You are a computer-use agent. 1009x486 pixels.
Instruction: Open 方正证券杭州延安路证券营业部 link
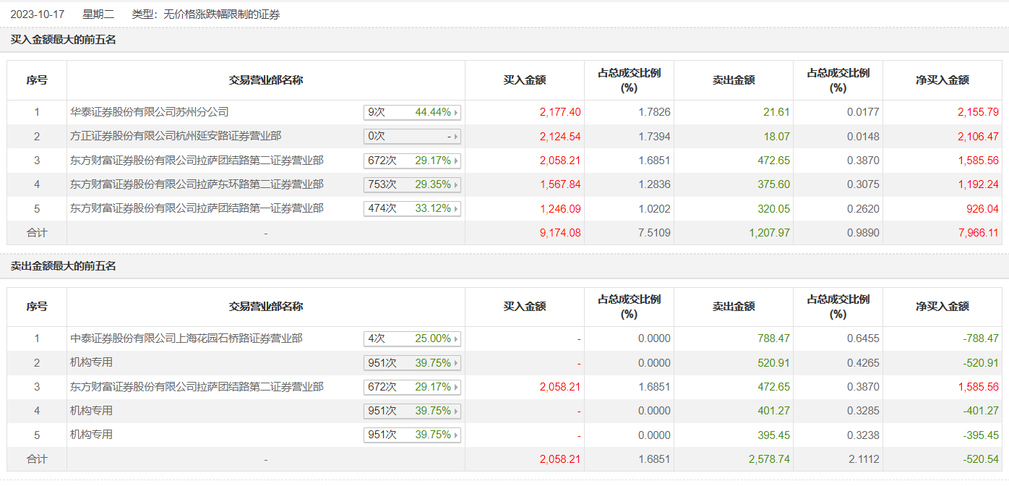click(176, 136)
